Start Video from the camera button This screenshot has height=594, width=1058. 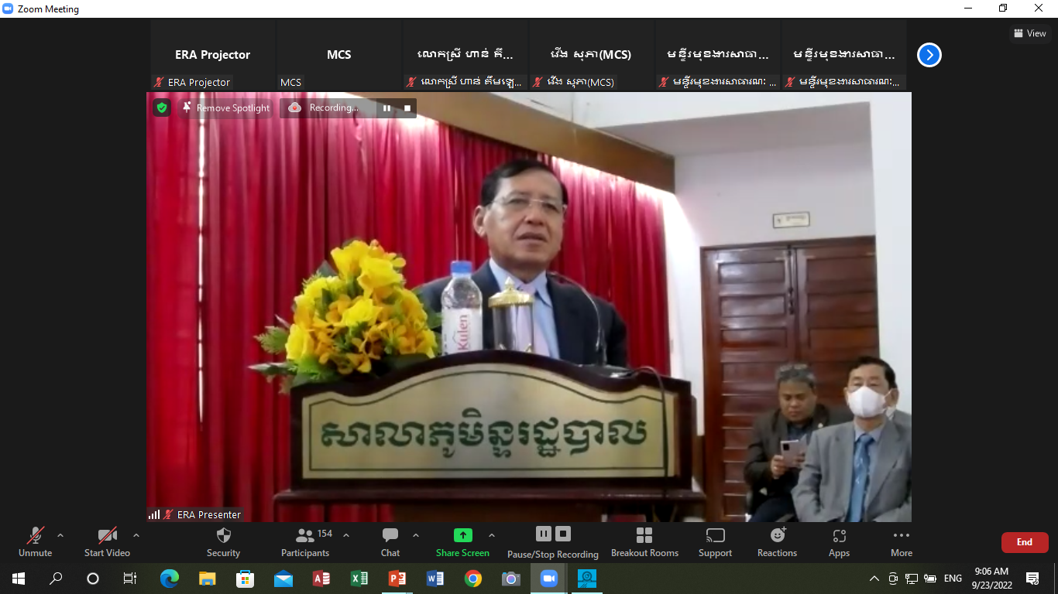pos(107,535)
